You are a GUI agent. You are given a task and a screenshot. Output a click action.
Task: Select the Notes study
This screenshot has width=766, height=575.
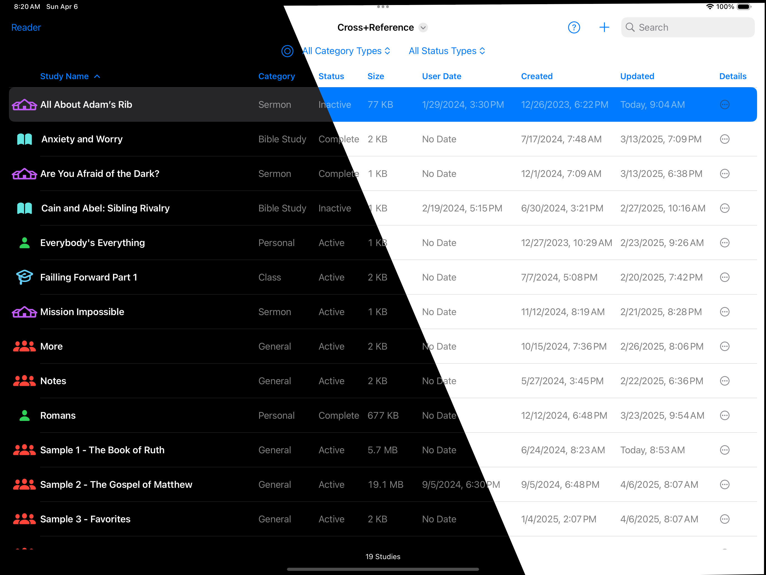click(x=383, y=381)
